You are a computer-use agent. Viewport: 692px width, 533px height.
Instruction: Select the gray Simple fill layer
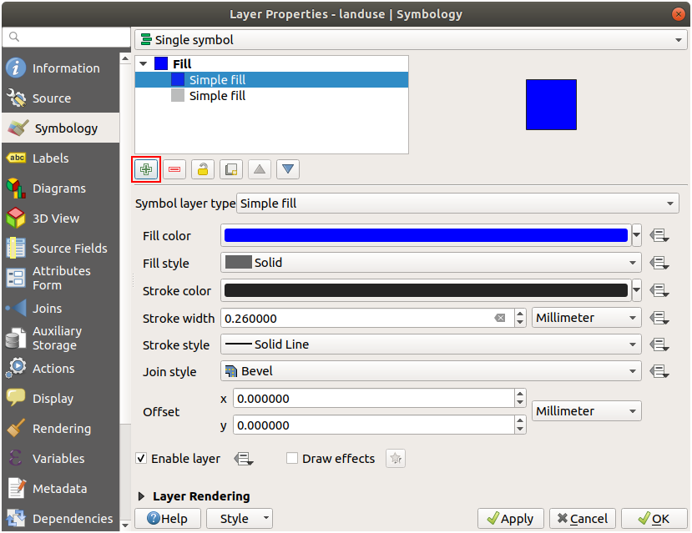(216, 96)
